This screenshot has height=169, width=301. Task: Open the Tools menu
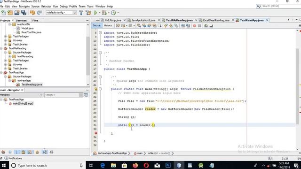tap(90, 6)
